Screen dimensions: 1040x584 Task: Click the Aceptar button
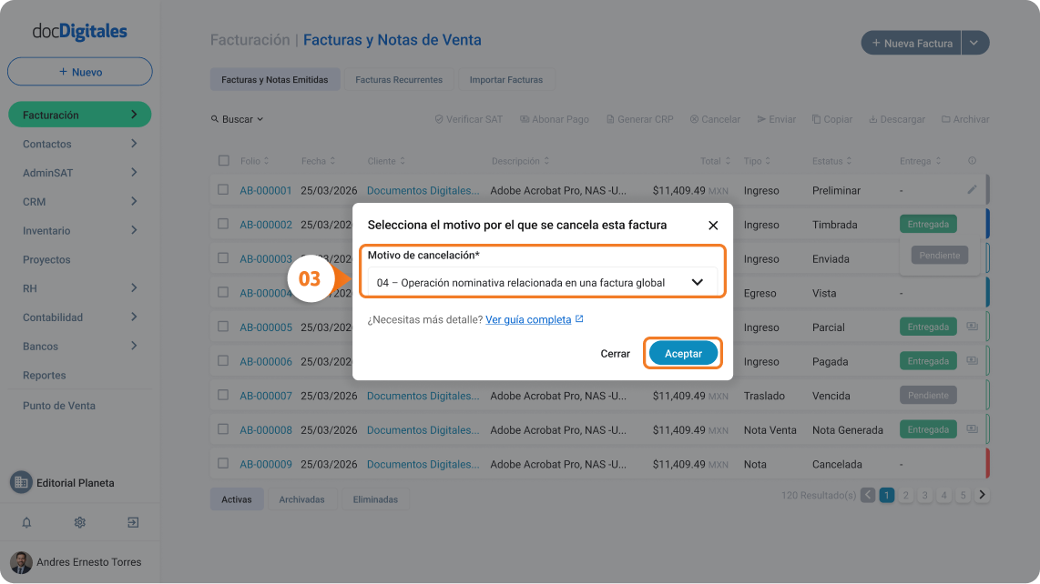[x=683, y=353]
